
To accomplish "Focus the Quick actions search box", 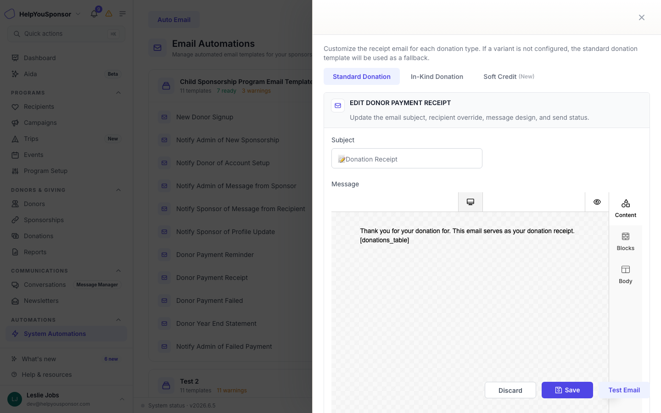I will click(x=66, y=34).
